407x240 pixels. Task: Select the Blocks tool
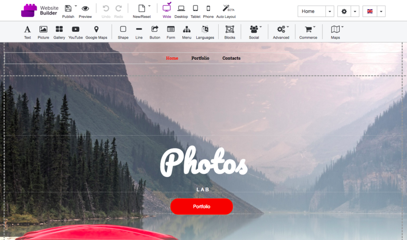click(230, 32)
